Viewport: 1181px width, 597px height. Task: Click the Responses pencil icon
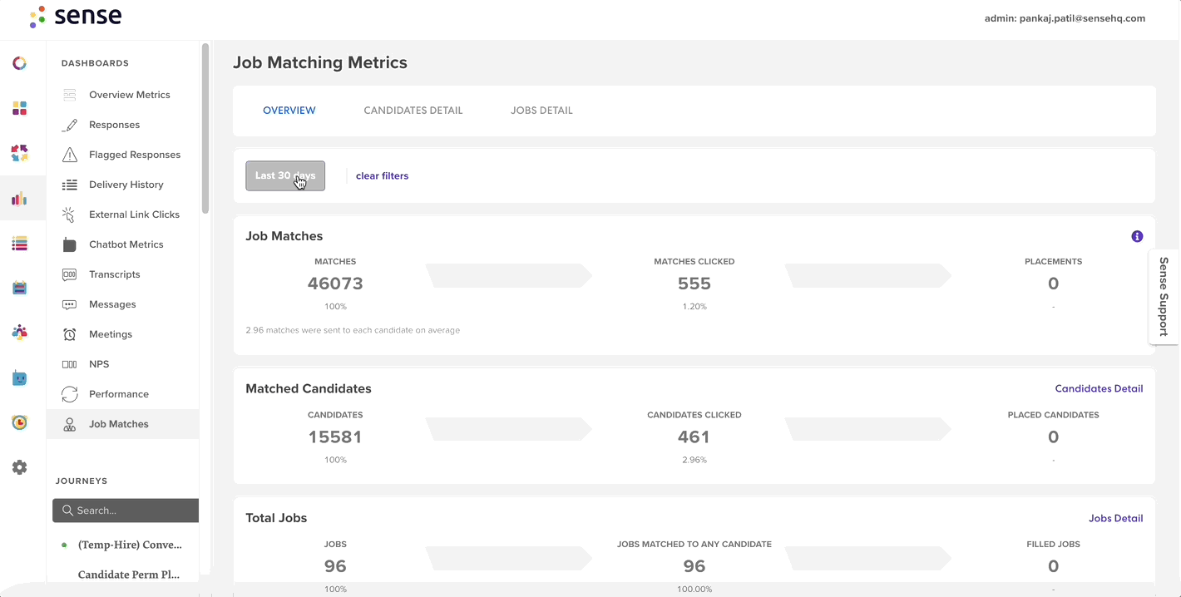[70, 125]
